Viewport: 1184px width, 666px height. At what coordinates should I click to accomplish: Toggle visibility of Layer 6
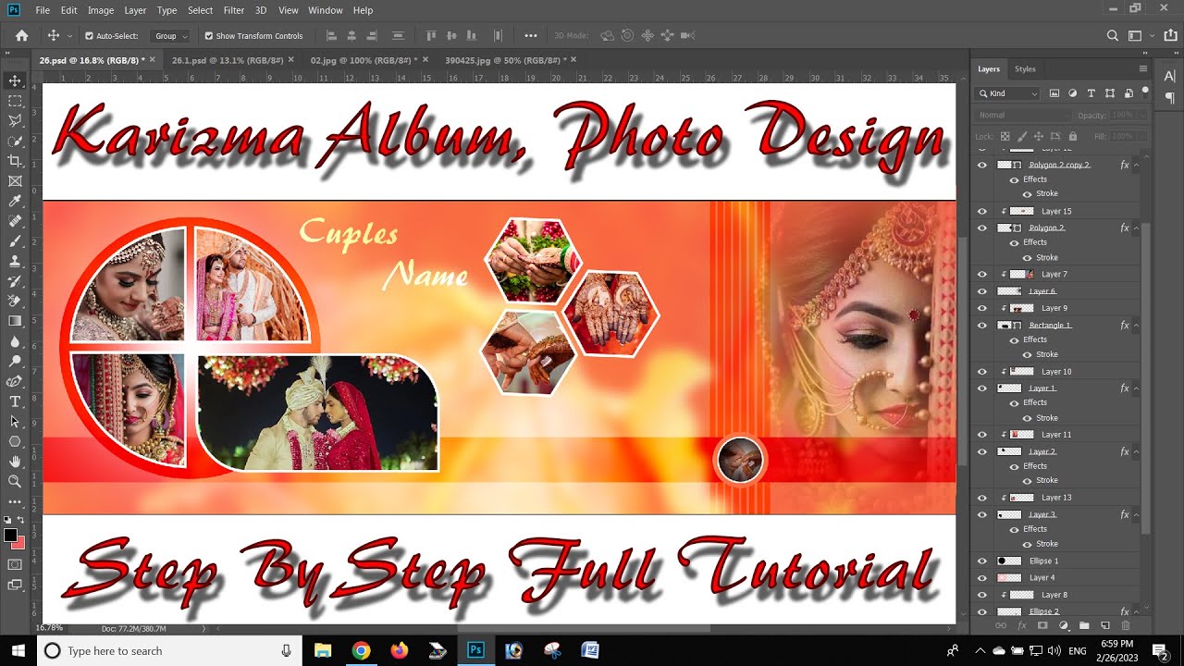coord(982,291)
